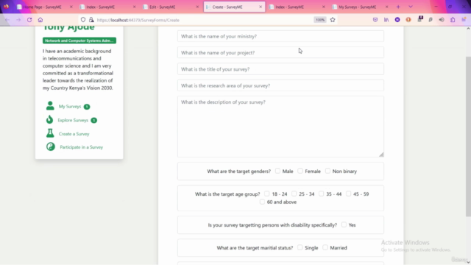Tick the 45 - 59 age group checkbox
Image resolution: width=471 pixels, height=265 pixels.
click(348, 194)
